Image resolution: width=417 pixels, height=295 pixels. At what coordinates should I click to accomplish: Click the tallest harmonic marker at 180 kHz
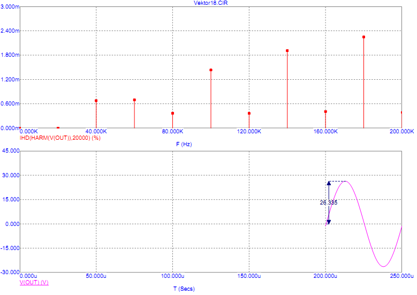pos(363,37)
